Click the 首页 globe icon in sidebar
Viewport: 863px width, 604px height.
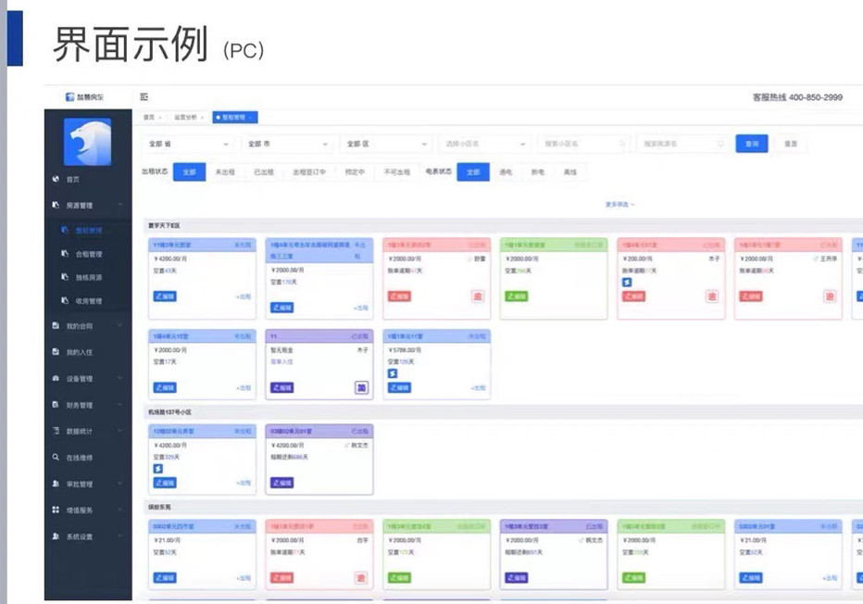click(56, 179)
